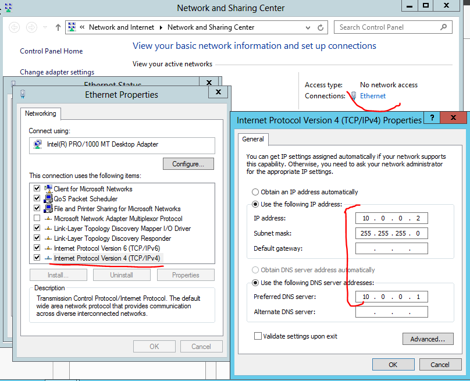
Task: Uncheck File and Printer Sharing checkbox
Action: [x=37, y=208]
